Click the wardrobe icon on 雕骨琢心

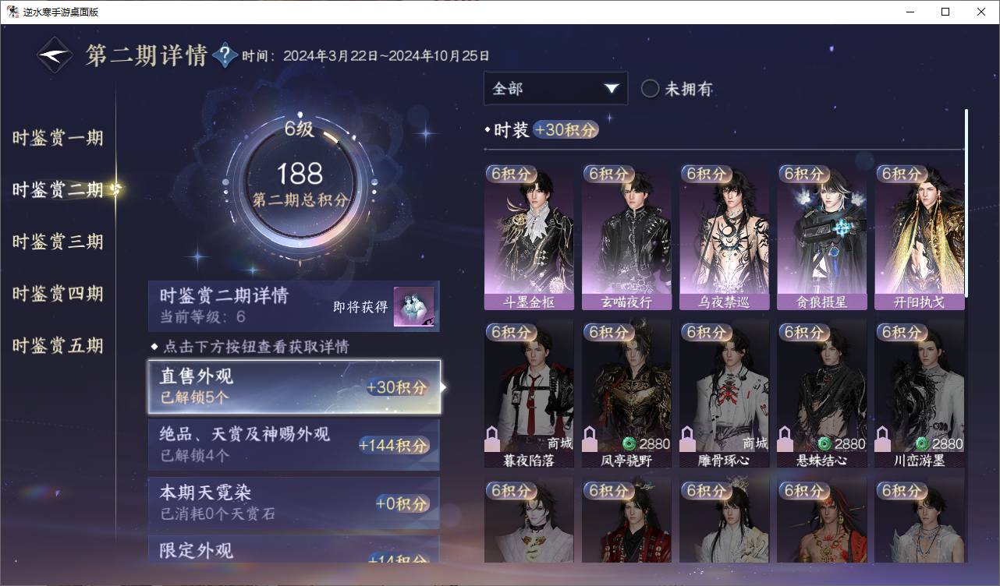(687, 439)
